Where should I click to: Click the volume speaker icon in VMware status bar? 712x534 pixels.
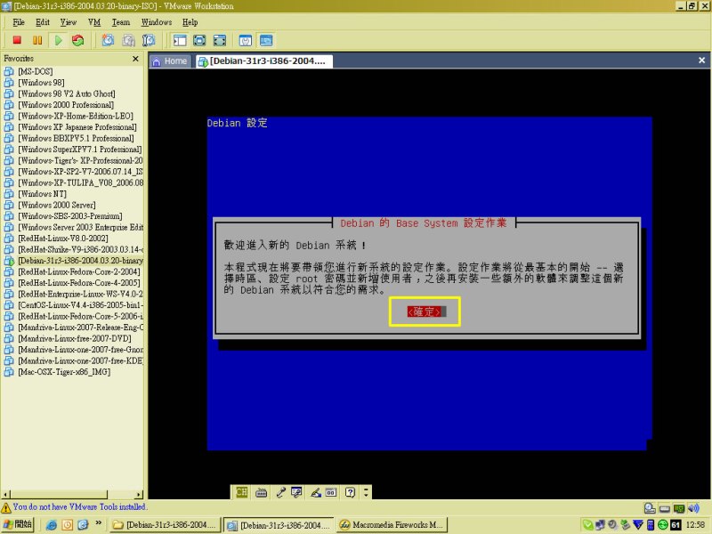(x=693, y=508)
